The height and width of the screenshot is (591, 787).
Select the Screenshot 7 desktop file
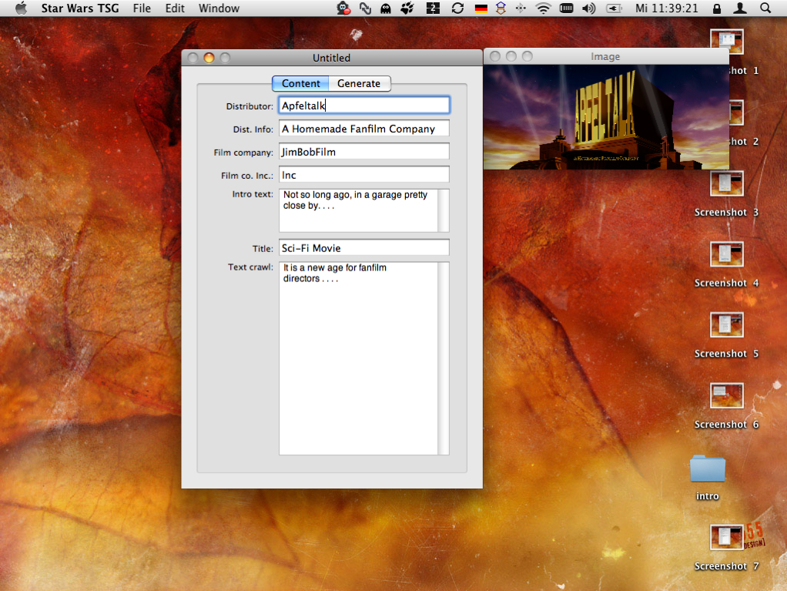tap(726, 549)
